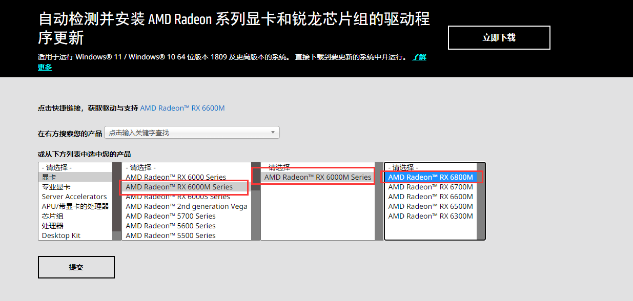Viewport: 633px width, 301px height.
Task: Click the scrollbar of the RX 6800M model list
Action: pos(481,201)
